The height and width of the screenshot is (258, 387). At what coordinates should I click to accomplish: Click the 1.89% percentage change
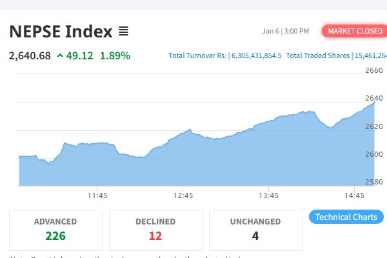116,55
